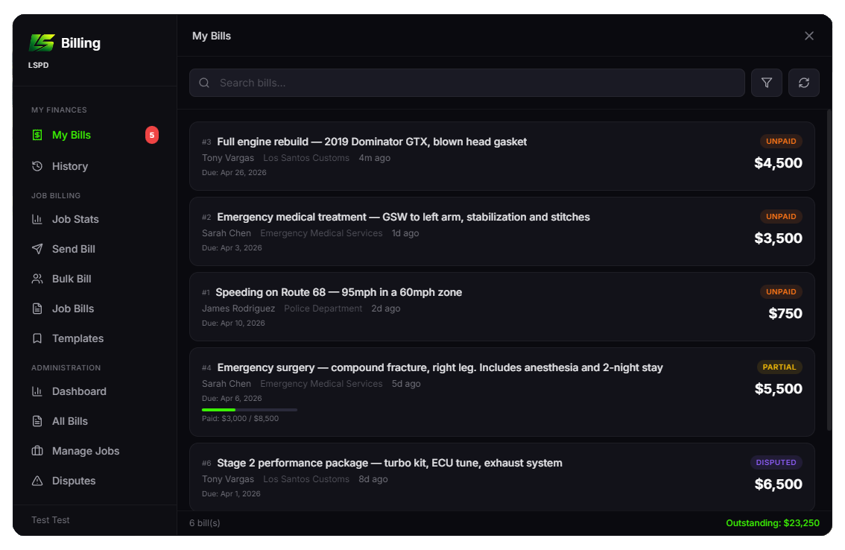This screenshot has height=550, width=845.
Task: Click the partial payment progress bar
Action: point(249,409)
